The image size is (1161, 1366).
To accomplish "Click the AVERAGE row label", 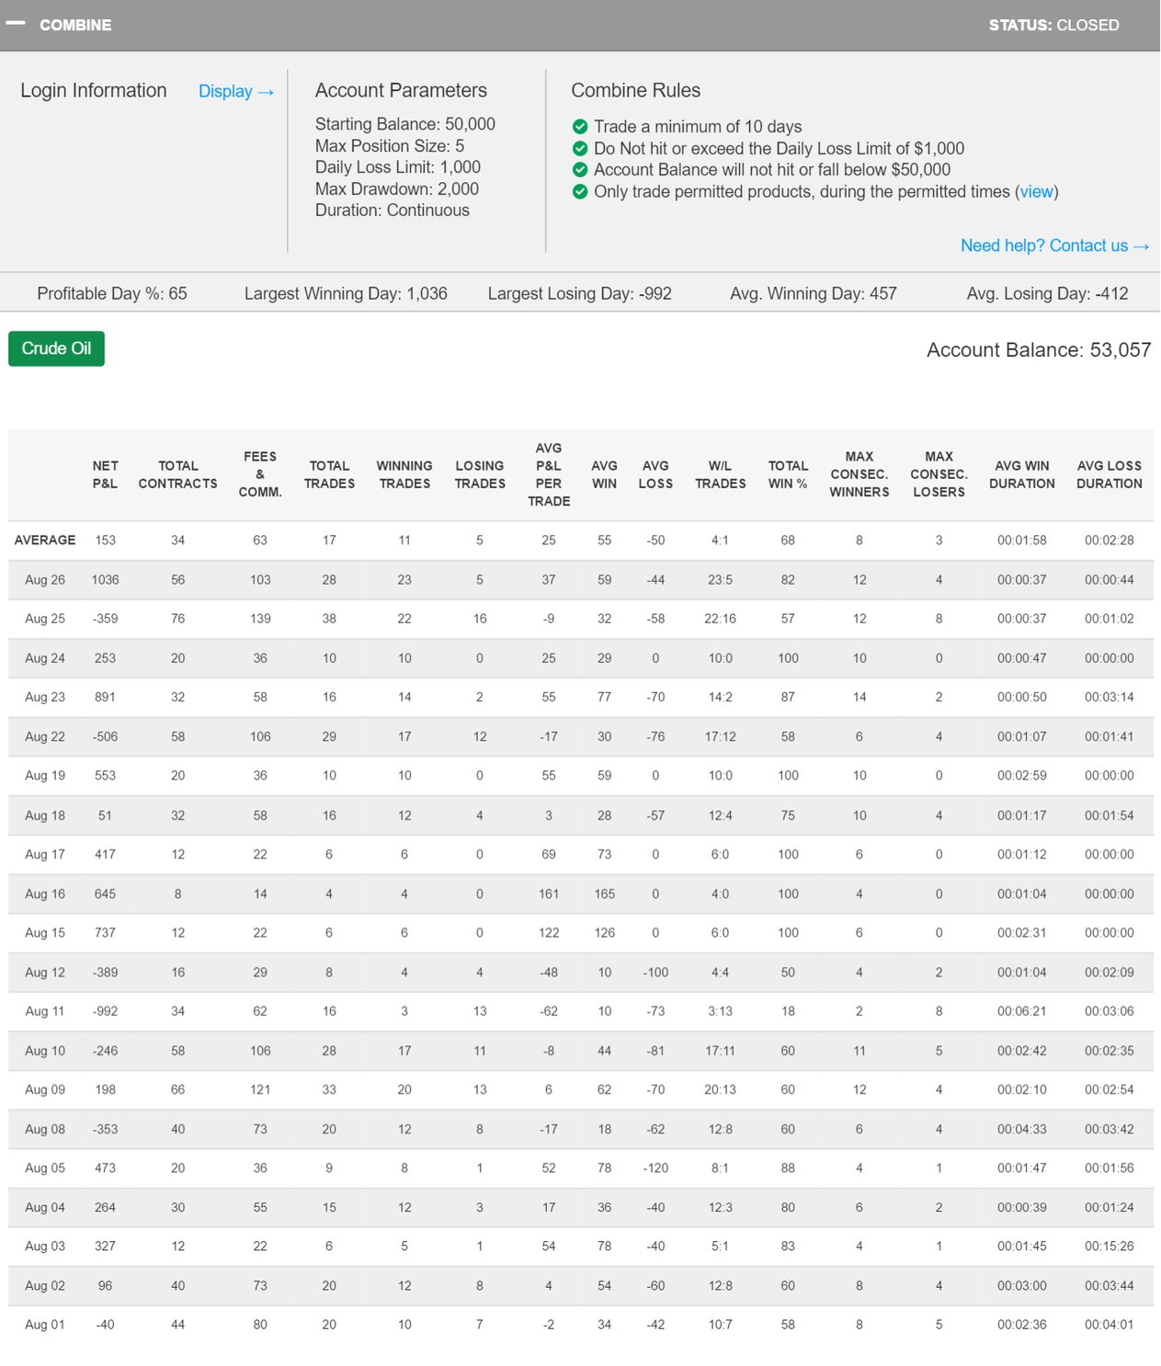I will pos(45,541).
